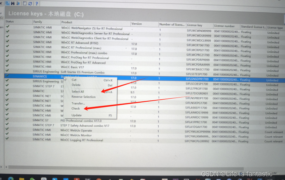
Task: Click status checkmark of Soft Starter ES Premium row
Action: click(7, 70)
